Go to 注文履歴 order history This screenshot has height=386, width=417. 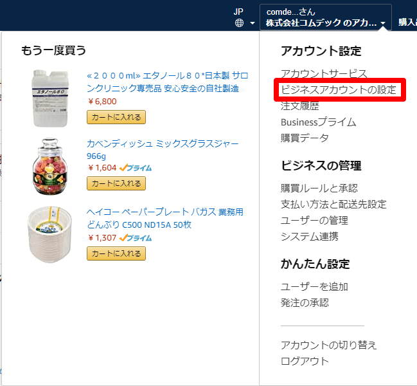300,106
